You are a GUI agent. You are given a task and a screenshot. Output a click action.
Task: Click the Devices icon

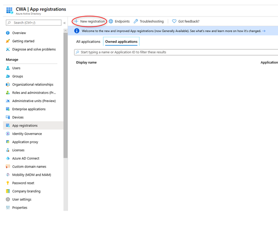[x=8, y=117]
